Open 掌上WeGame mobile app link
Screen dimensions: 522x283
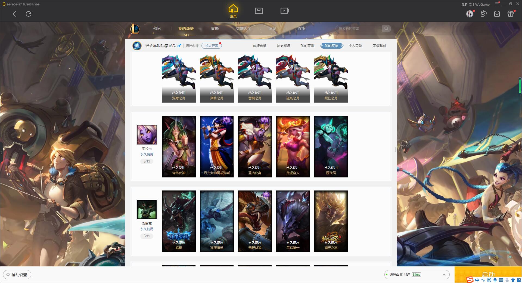coord(476,4)
